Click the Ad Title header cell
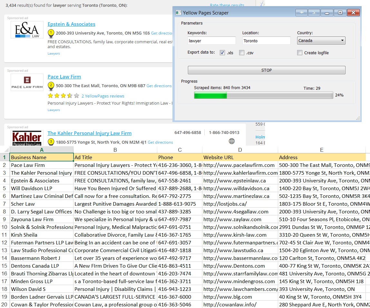The height and width of the screenshot is (308, 370). [115, 158]
